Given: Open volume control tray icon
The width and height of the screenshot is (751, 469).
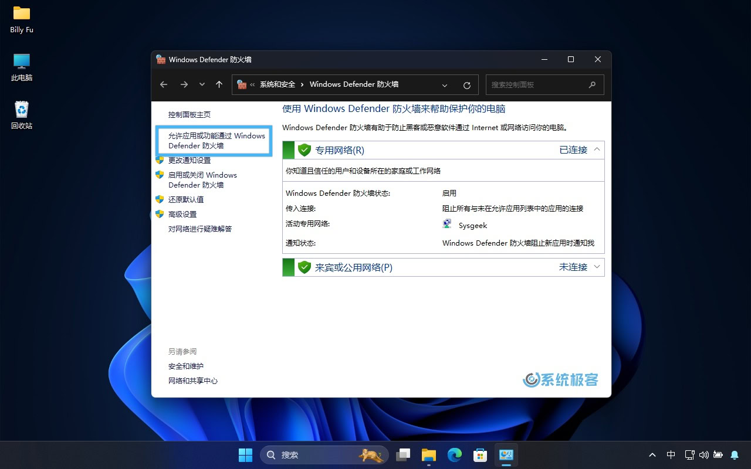Looking at the screenshot, I should coord(704,455).
